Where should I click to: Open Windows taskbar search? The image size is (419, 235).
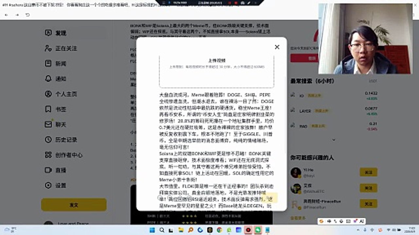point(162,230)
